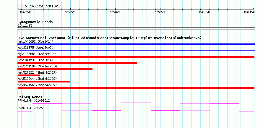Viewport: 263px width, 128px height.
Task: Click the 53080k ruler tick label
Action: click(x=115, y=12)
